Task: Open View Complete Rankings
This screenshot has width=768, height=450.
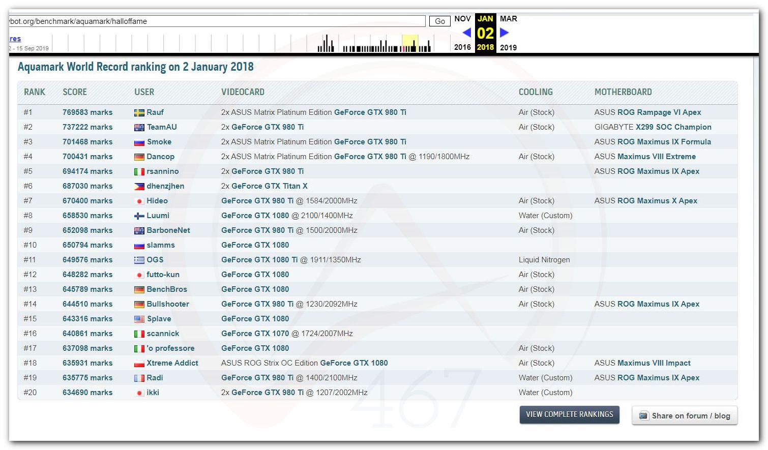Action: tap(570, 414)
